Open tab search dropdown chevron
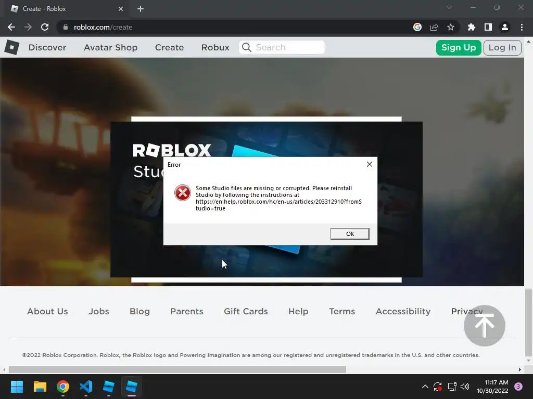This screenshot has height=399, width=533. pyautogui.click(x=449, y=7)
